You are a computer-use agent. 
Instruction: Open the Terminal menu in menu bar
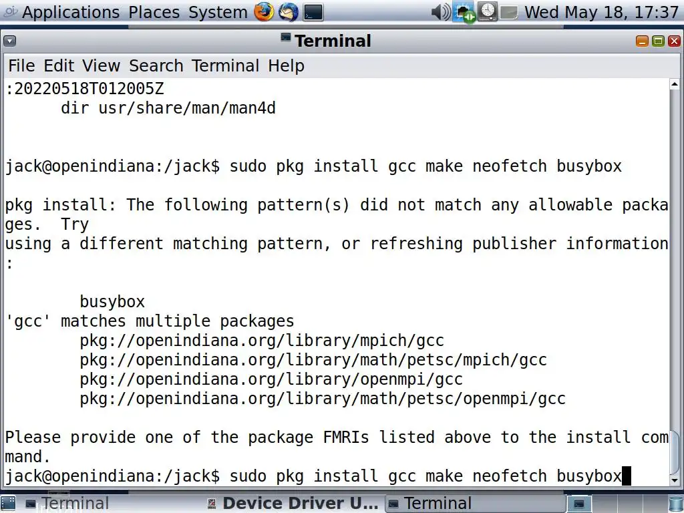point(225,66)
